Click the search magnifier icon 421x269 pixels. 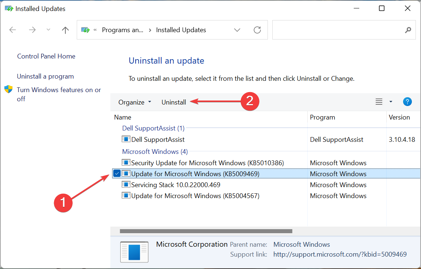408,30
